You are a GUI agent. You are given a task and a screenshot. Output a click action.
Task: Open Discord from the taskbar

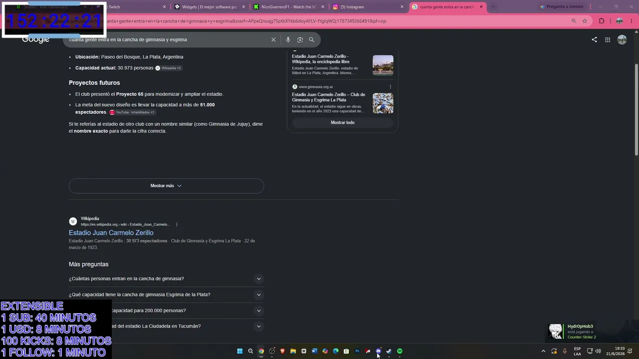(x=378, y=351)
